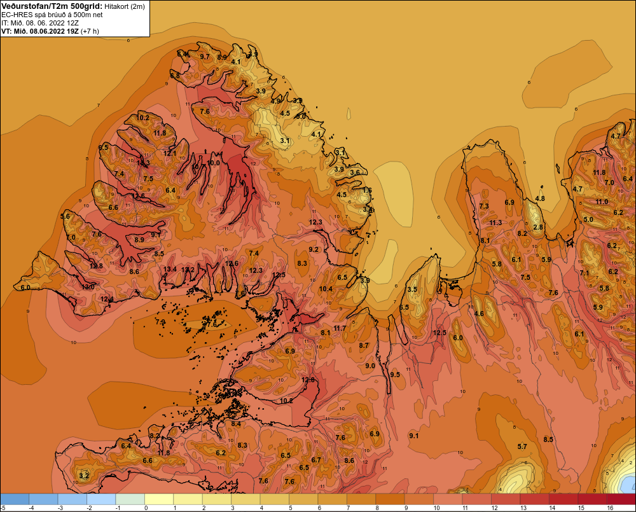Click the temperature value "4.6"
This screenshot has width=636, height=512.
[479, 314]
